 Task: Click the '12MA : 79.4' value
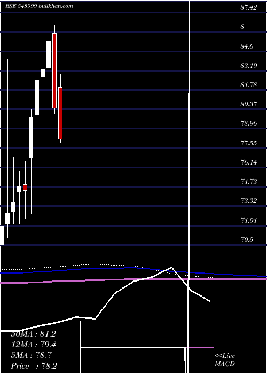tap(33, 345)
